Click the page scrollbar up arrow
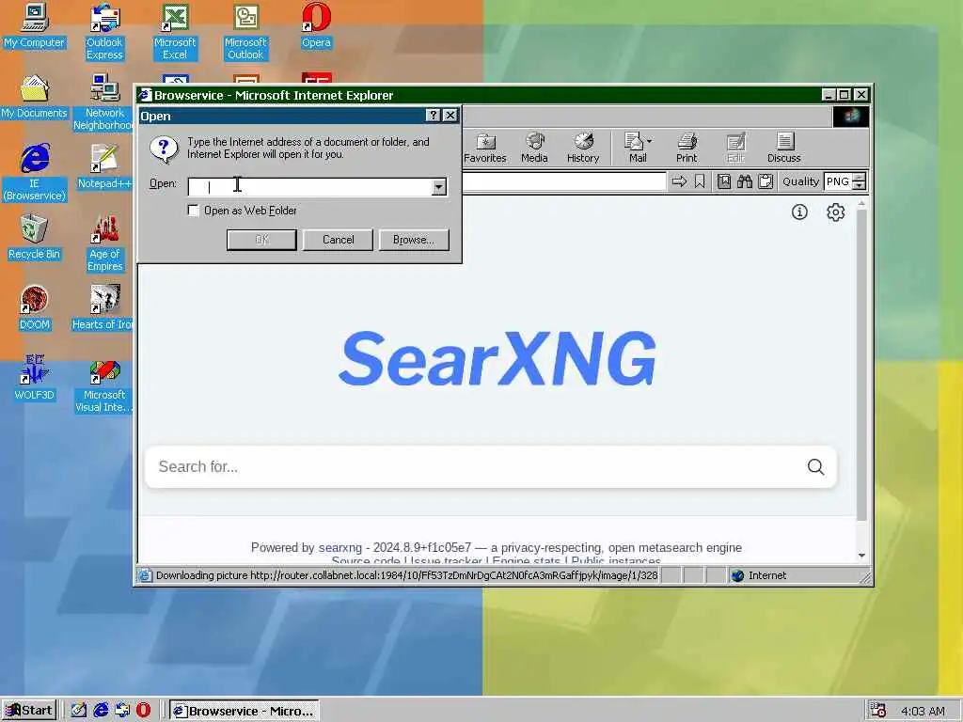This screenshot has height=722, width=963. coord(861,203)
